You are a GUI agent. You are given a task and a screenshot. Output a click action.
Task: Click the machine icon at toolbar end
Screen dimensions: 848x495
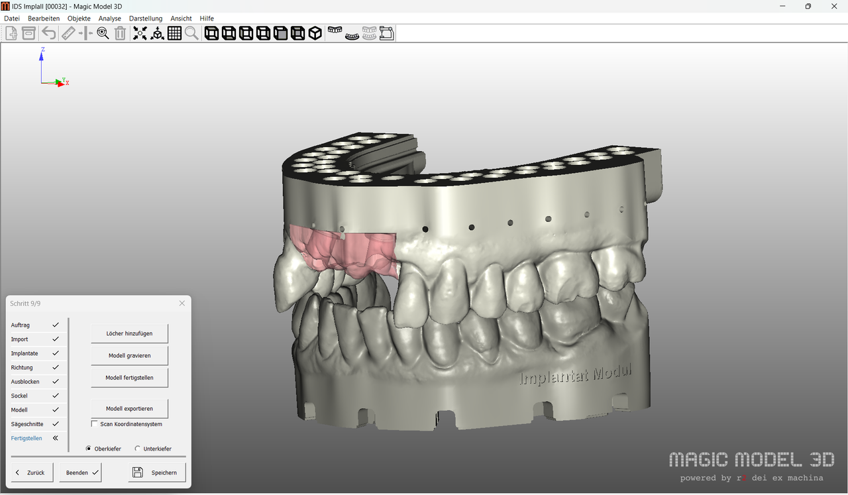[386, 33]
